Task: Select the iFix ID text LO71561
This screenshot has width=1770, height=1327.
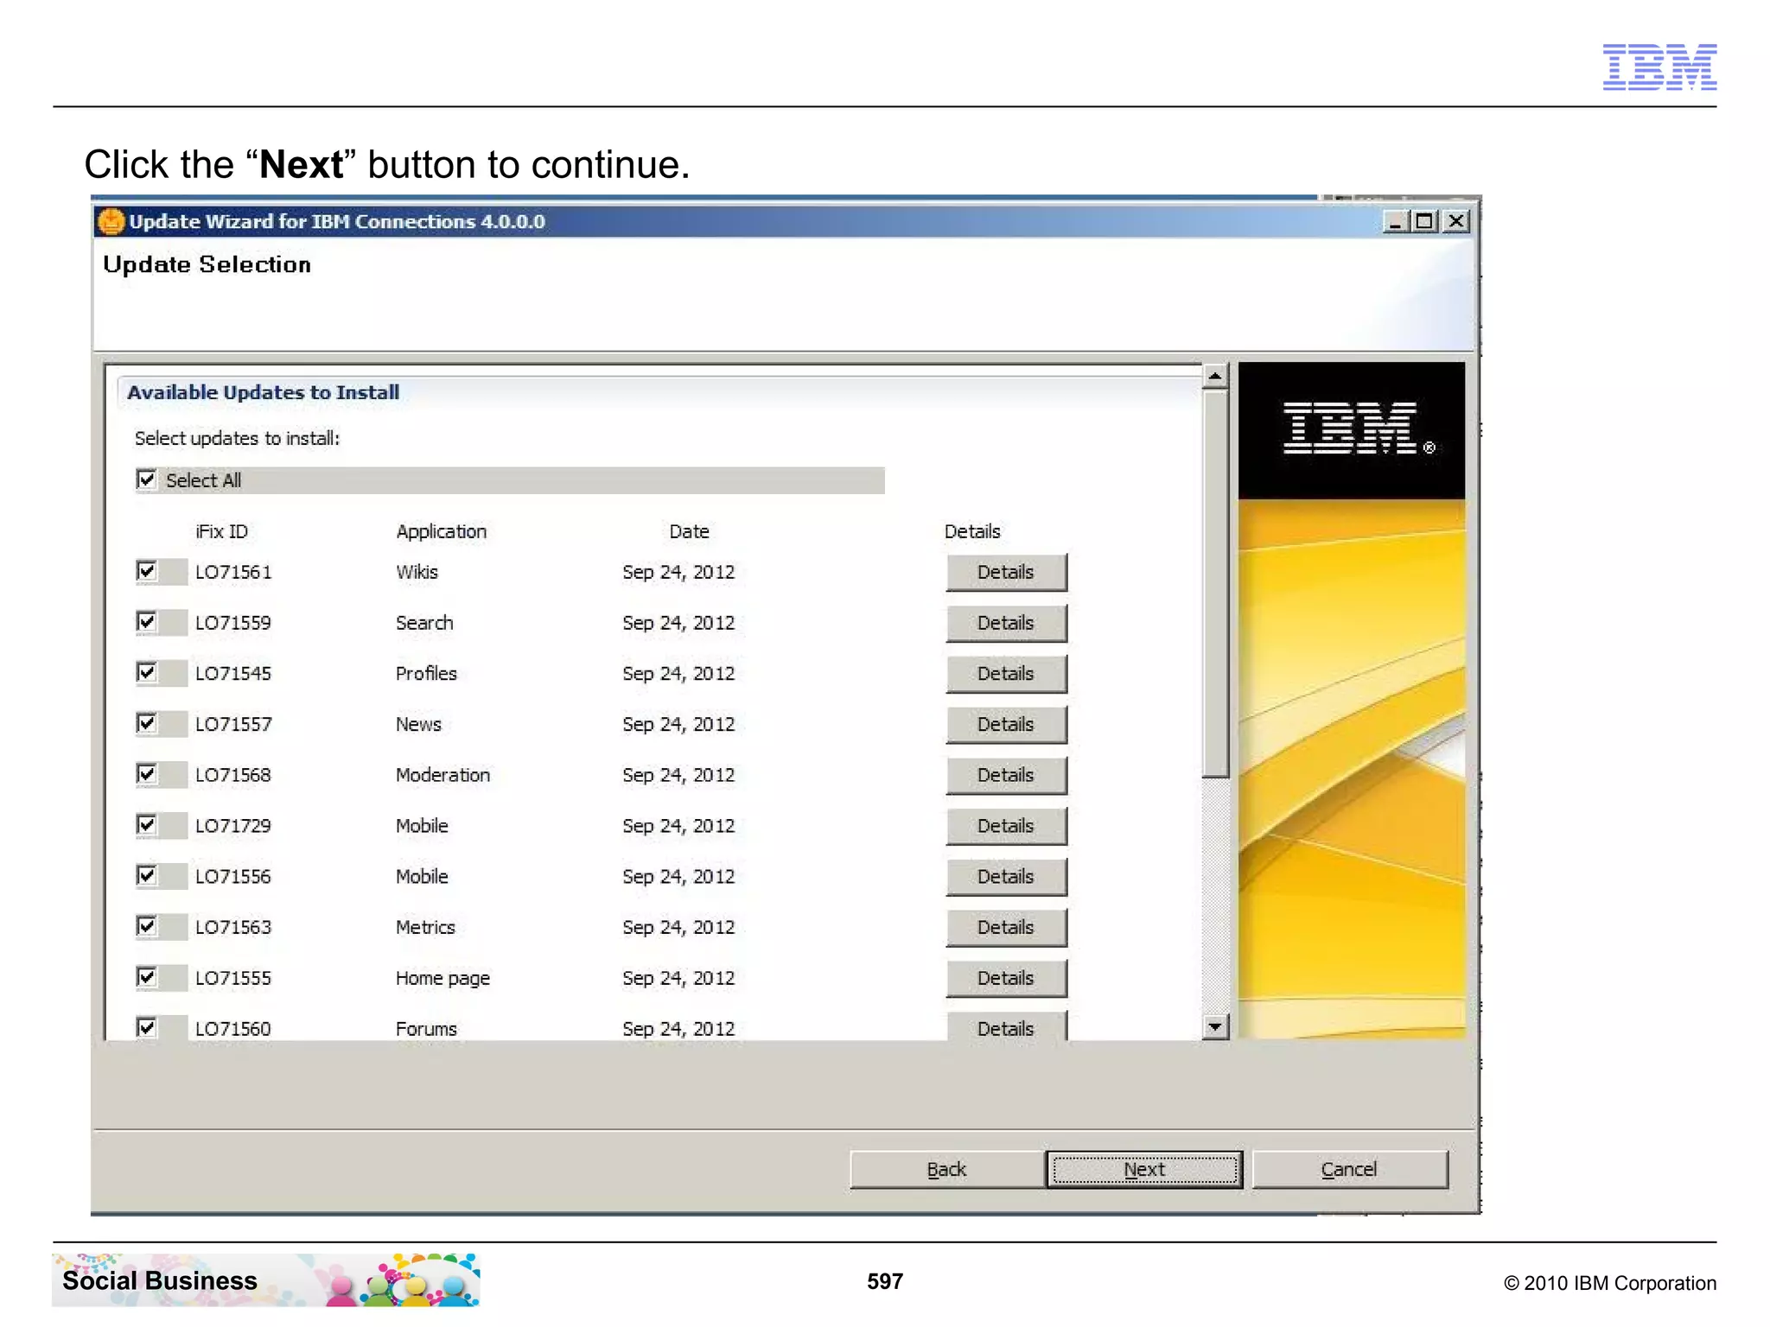Action: 233,572
